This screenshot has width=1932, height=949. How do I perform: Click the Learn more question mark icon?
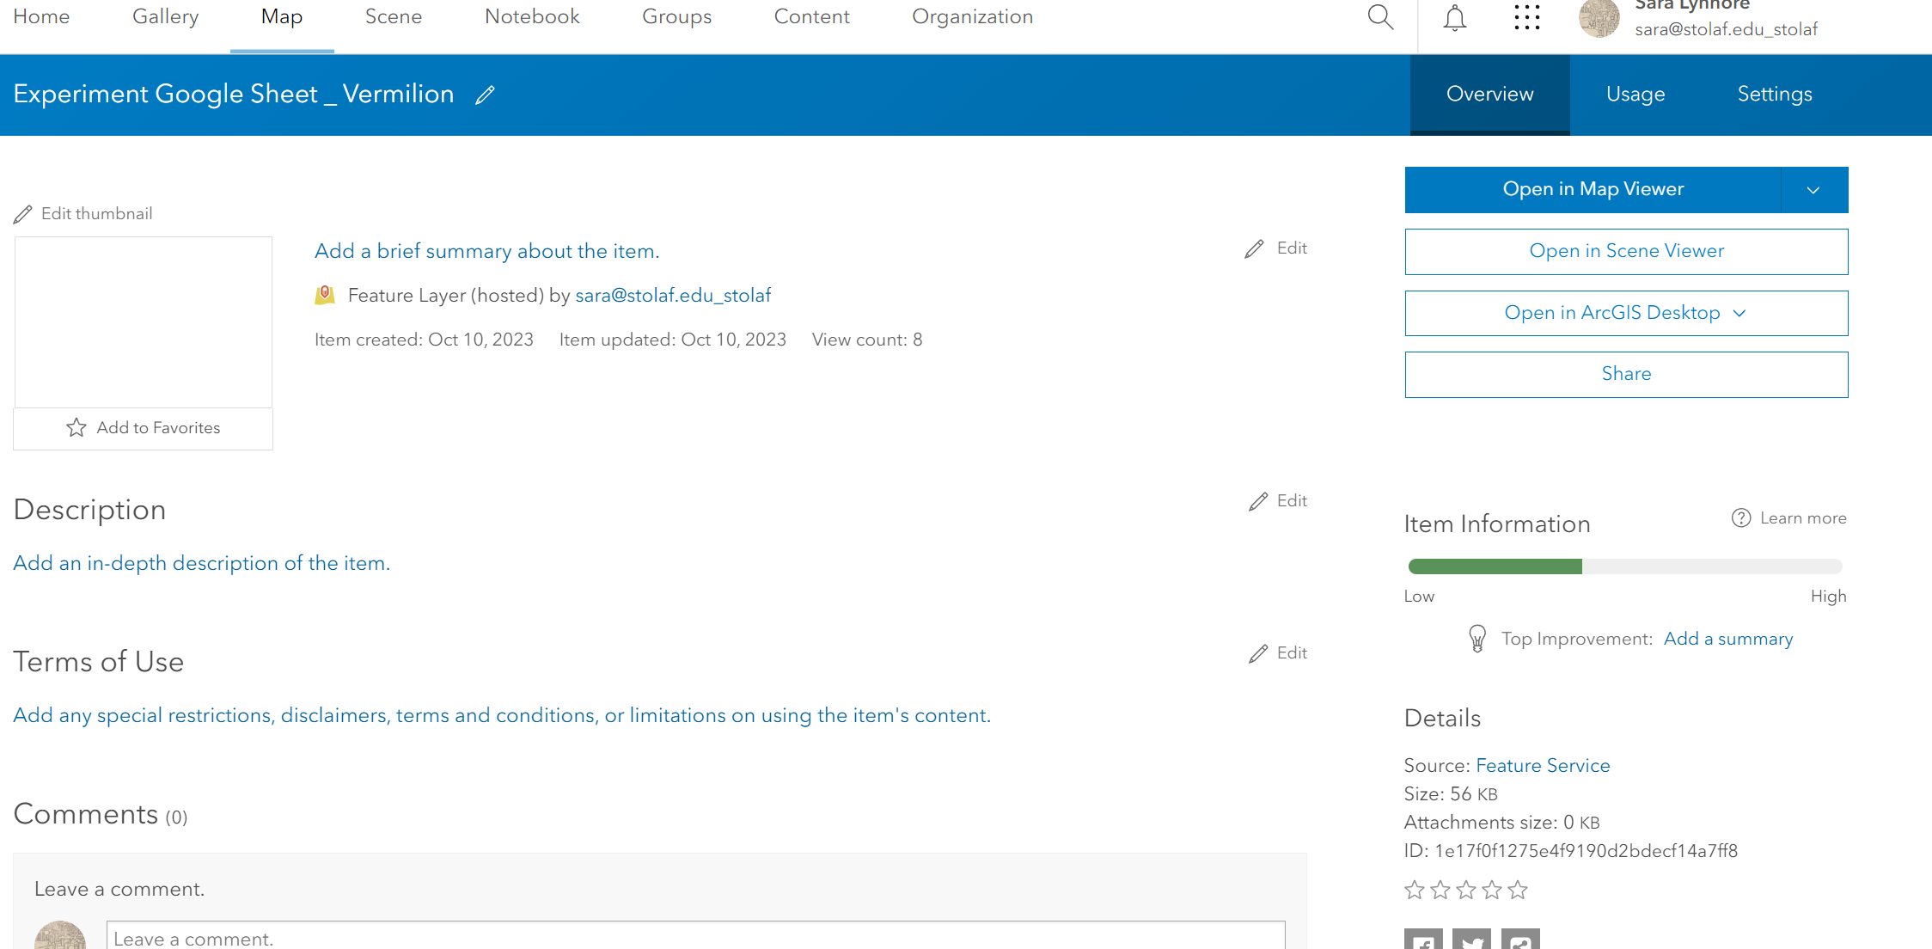pyautogui.click(x=1741, y=518)
